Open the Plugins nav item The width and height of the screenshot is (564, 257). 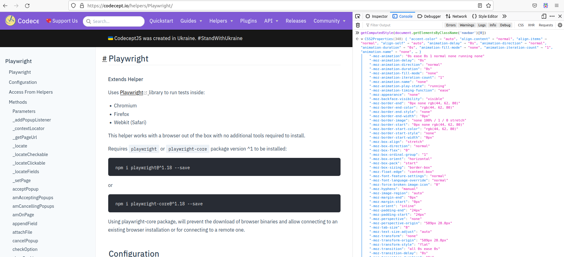click(249, 21)
